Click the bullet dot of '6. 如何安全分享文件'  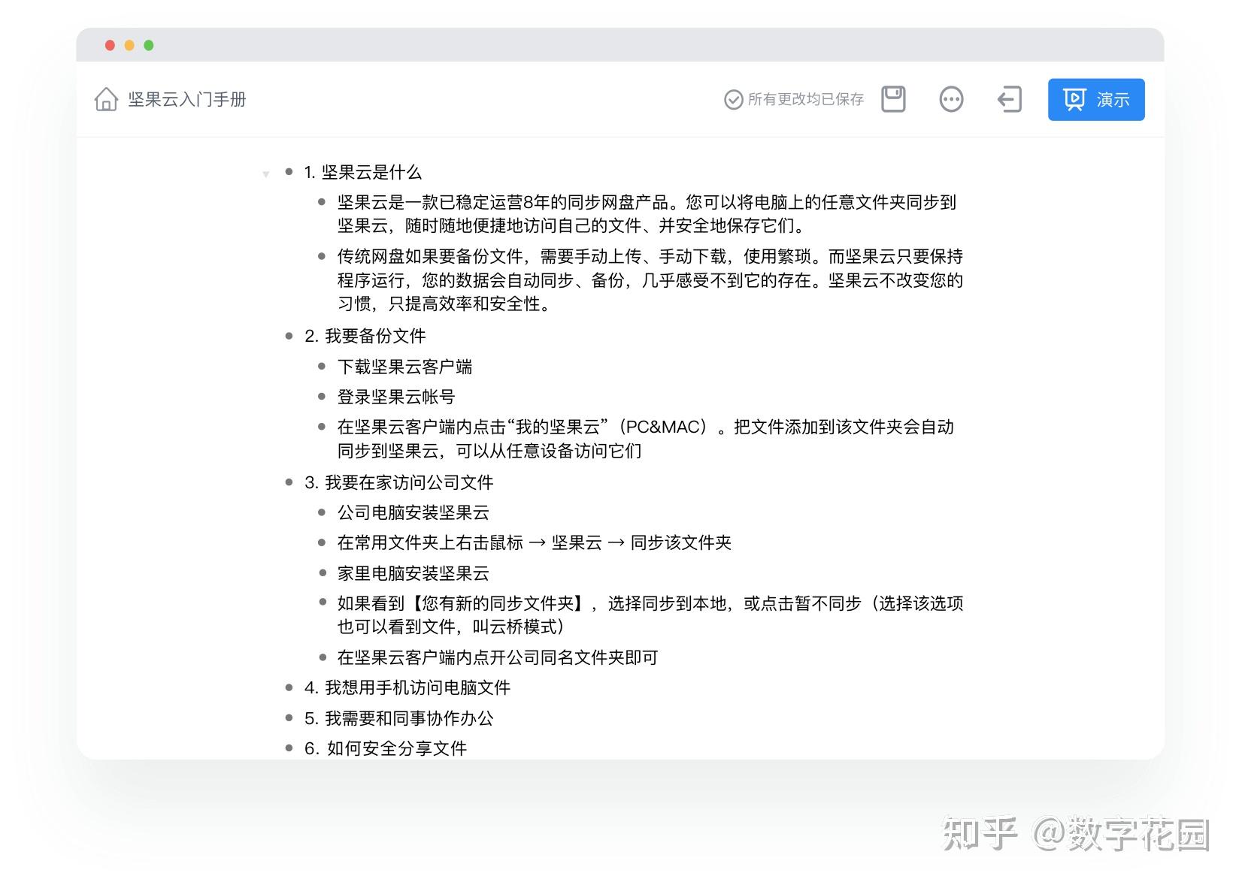[x=288, y=748]
